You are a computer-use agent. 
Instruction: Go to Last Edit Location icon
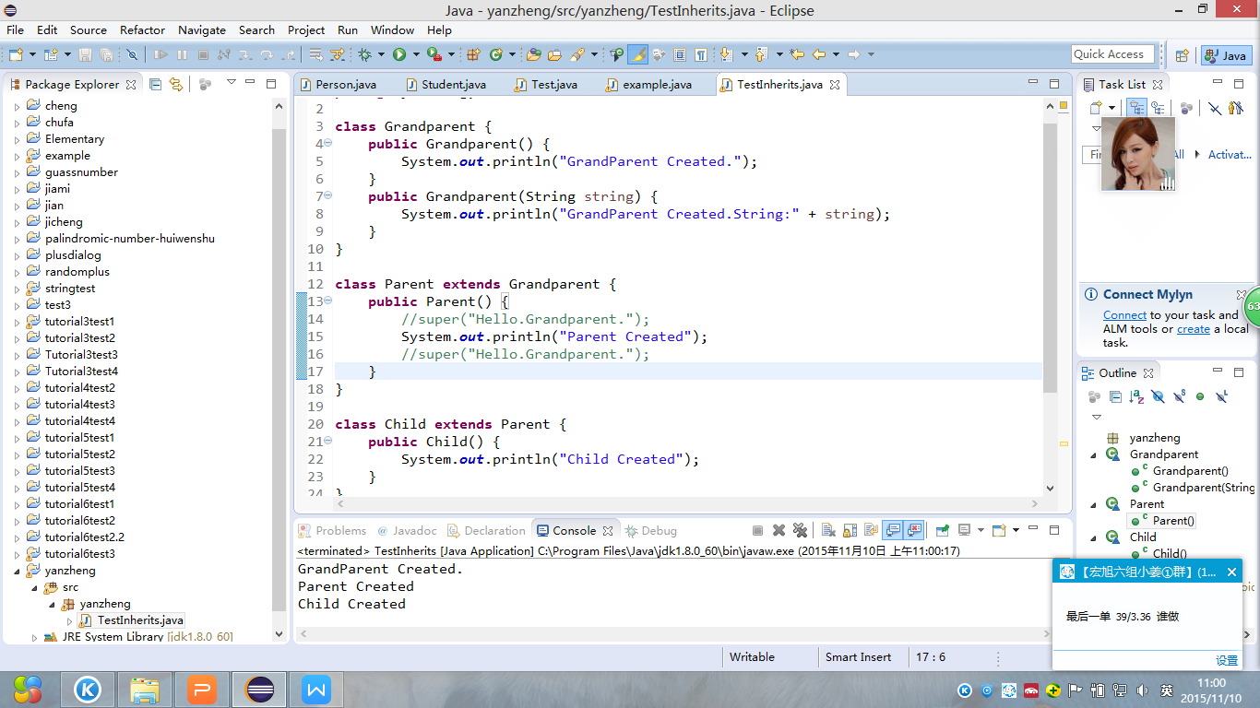pos(797,54)
